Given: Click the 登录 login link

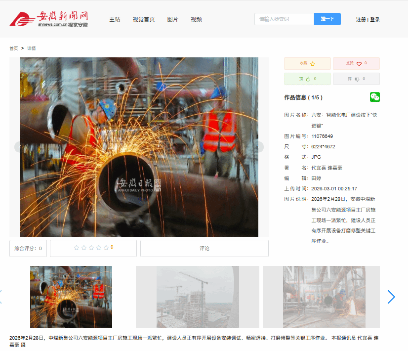Looking at the screenshot, I should click(x=375, y=20).
